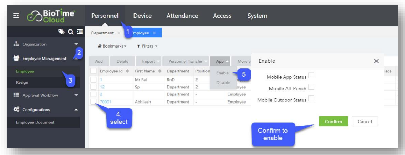
Task: Click the sort arrows on First Name column
Action: [160, 71]
